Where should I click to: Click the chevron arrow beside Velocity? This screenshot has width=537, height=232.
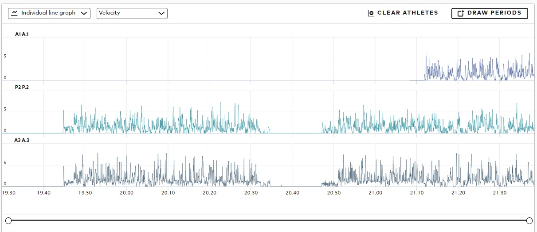pyautogui.click(x=161, y=13)
